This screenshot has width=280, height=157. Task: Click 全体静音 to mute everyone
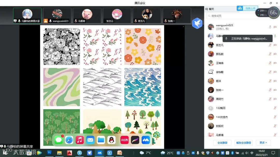222,143
